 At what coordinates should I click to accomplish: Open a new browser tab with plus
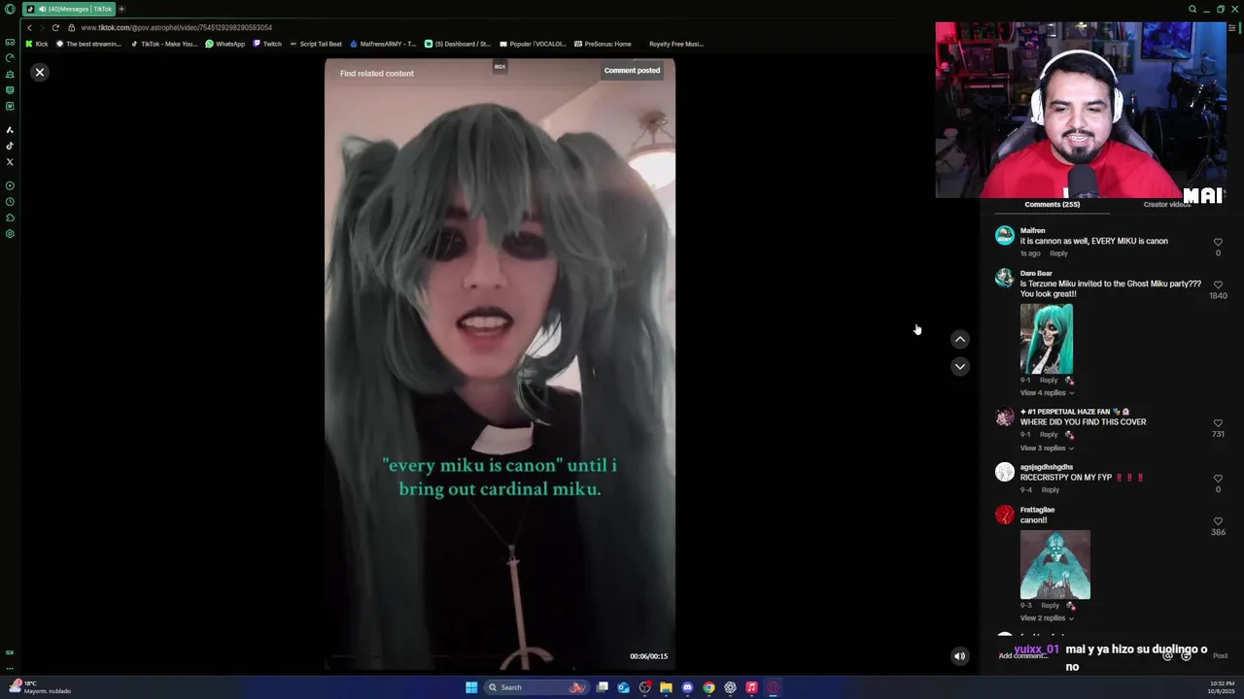click(121, 9)
